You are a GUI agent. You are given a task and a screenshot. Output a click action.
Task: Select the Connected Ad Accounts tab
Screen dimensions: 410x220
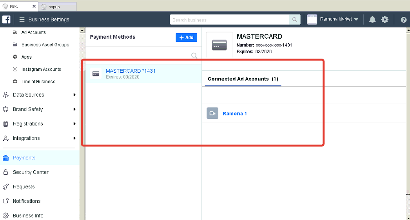click(x=243, y=79)
